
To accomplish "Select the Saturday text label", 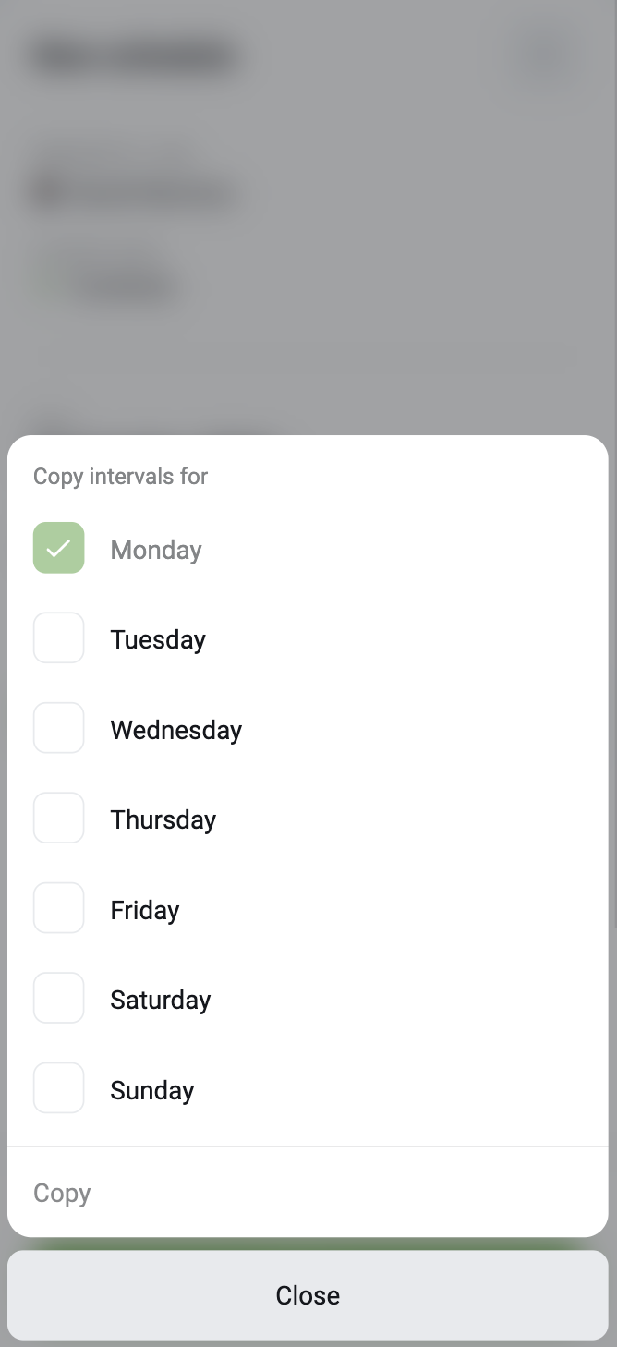I will point(161,1000).
